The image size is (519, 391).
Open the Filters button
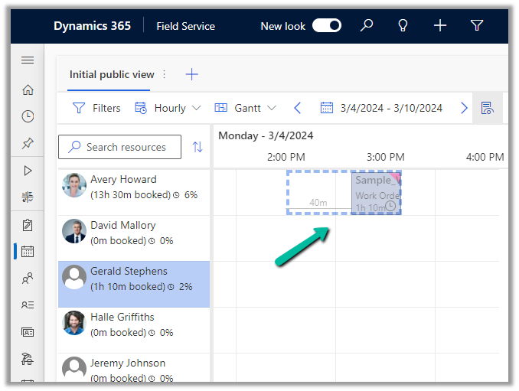[x=96, y=108]
